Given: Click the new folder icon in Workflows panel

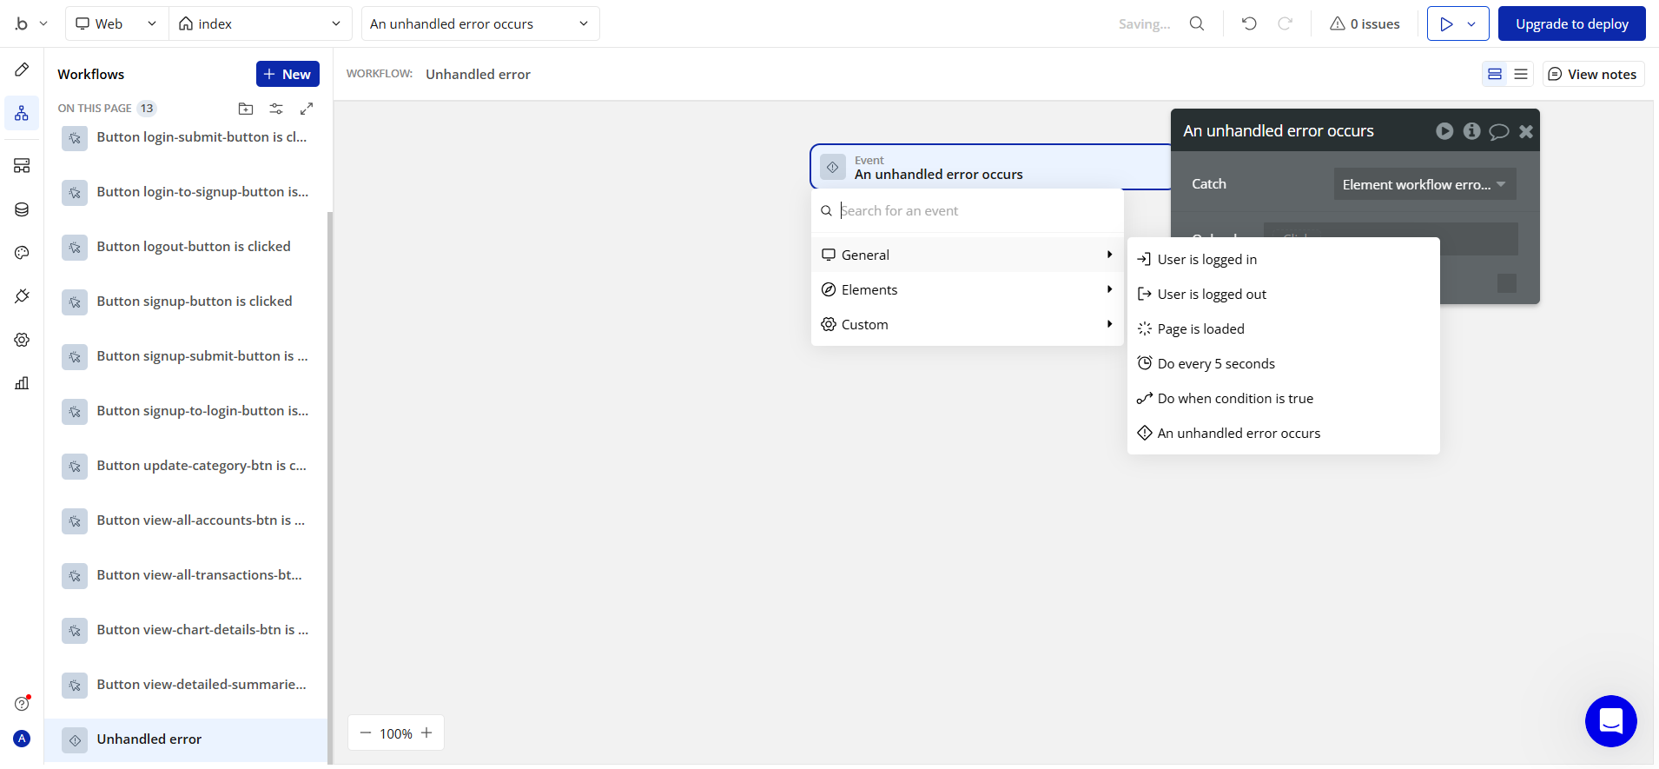Looking at the screenshot, I should (246, 109).
